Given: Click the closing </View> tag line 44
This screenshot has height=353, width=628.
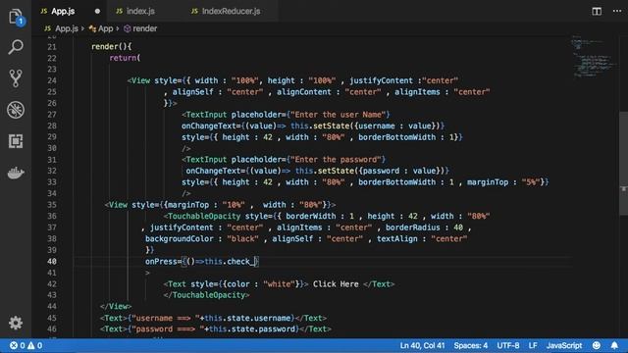Looking at the screenshot, I should pos(116,306).
